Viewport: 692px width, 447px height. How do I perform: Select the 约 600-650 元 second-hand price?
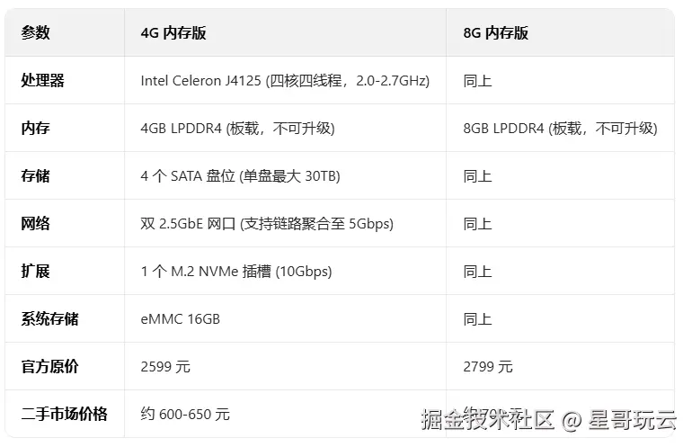click(185, 415)
